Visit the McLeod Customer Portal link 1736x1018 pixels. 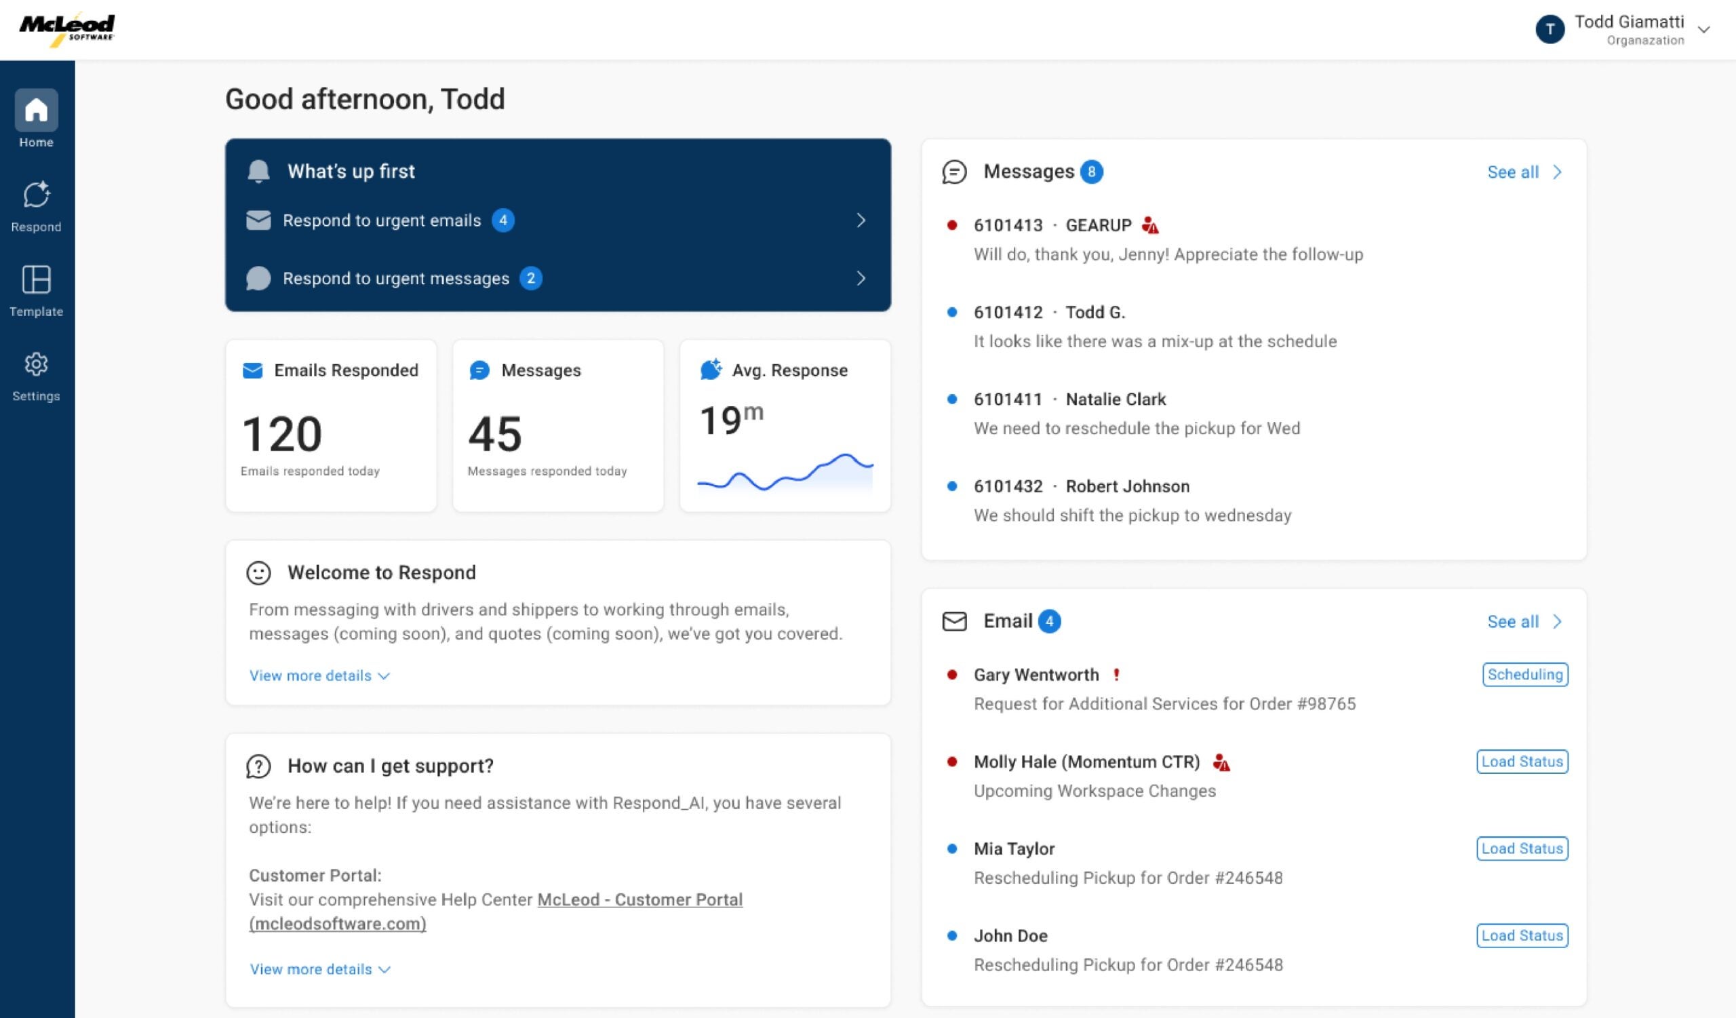640,899
